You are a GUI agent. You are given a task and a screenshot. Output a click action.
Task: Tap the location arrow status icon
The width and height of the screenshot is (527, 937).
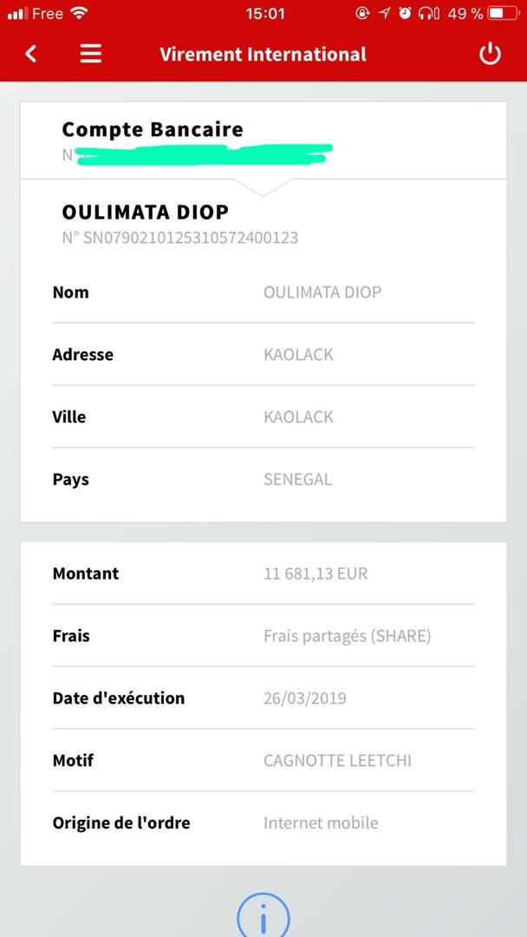(x=384, y=13)
